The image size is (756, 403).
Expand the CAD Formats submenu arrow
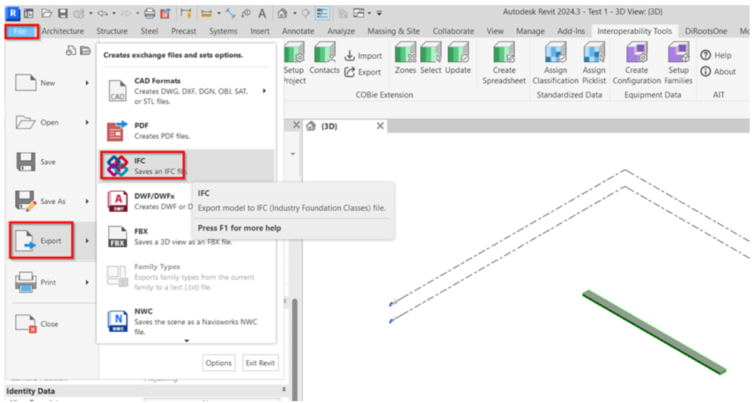264,90
